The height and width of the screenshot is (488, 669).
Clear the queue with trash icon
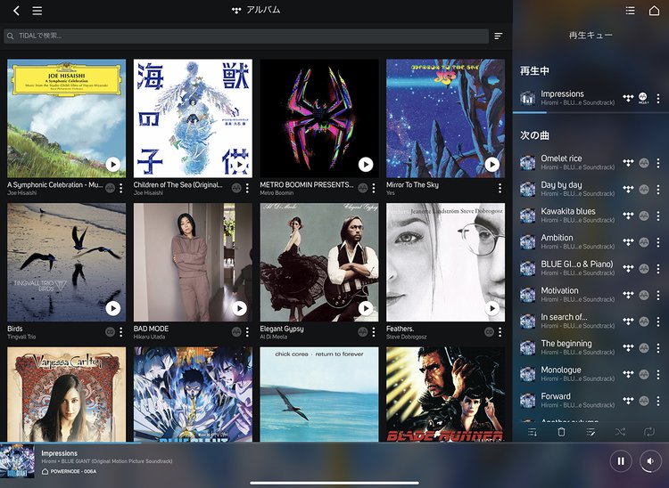pos(561,432)
